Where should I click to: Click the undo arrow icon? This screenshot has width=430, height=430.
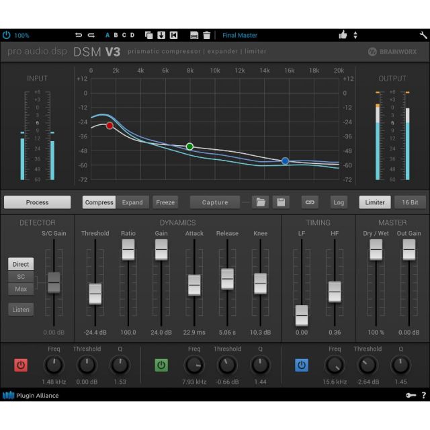click(79, 35)
